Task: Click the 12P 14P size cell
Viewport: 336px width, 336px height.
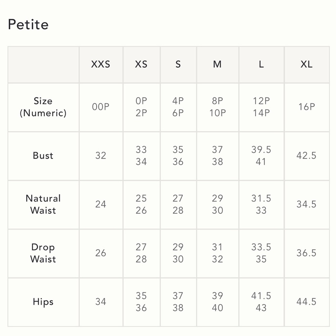Action: (x=261, y=107)
